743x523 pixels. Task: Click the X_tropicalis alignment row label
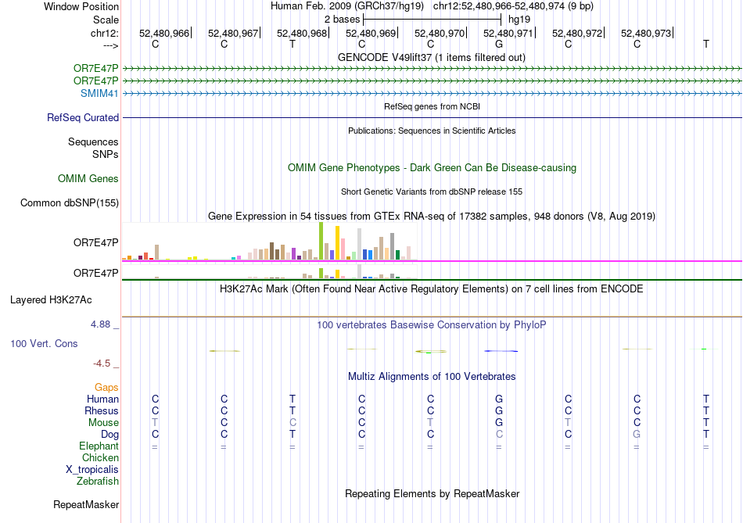click(92, 470)
